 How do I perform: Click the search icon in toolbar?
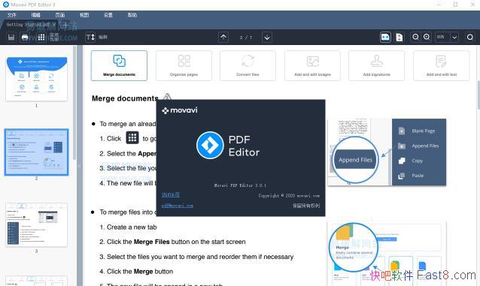(470, 38)
